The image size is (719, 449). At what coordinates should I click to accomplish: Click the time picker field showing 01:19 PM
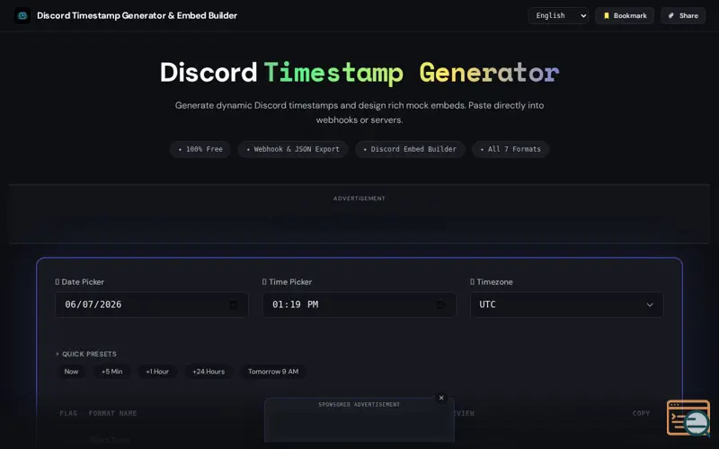(x=359, y=304)
